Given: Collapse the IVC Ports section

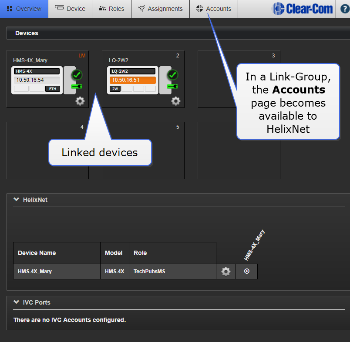Looking at the screenshot, I should coord(17,302).
